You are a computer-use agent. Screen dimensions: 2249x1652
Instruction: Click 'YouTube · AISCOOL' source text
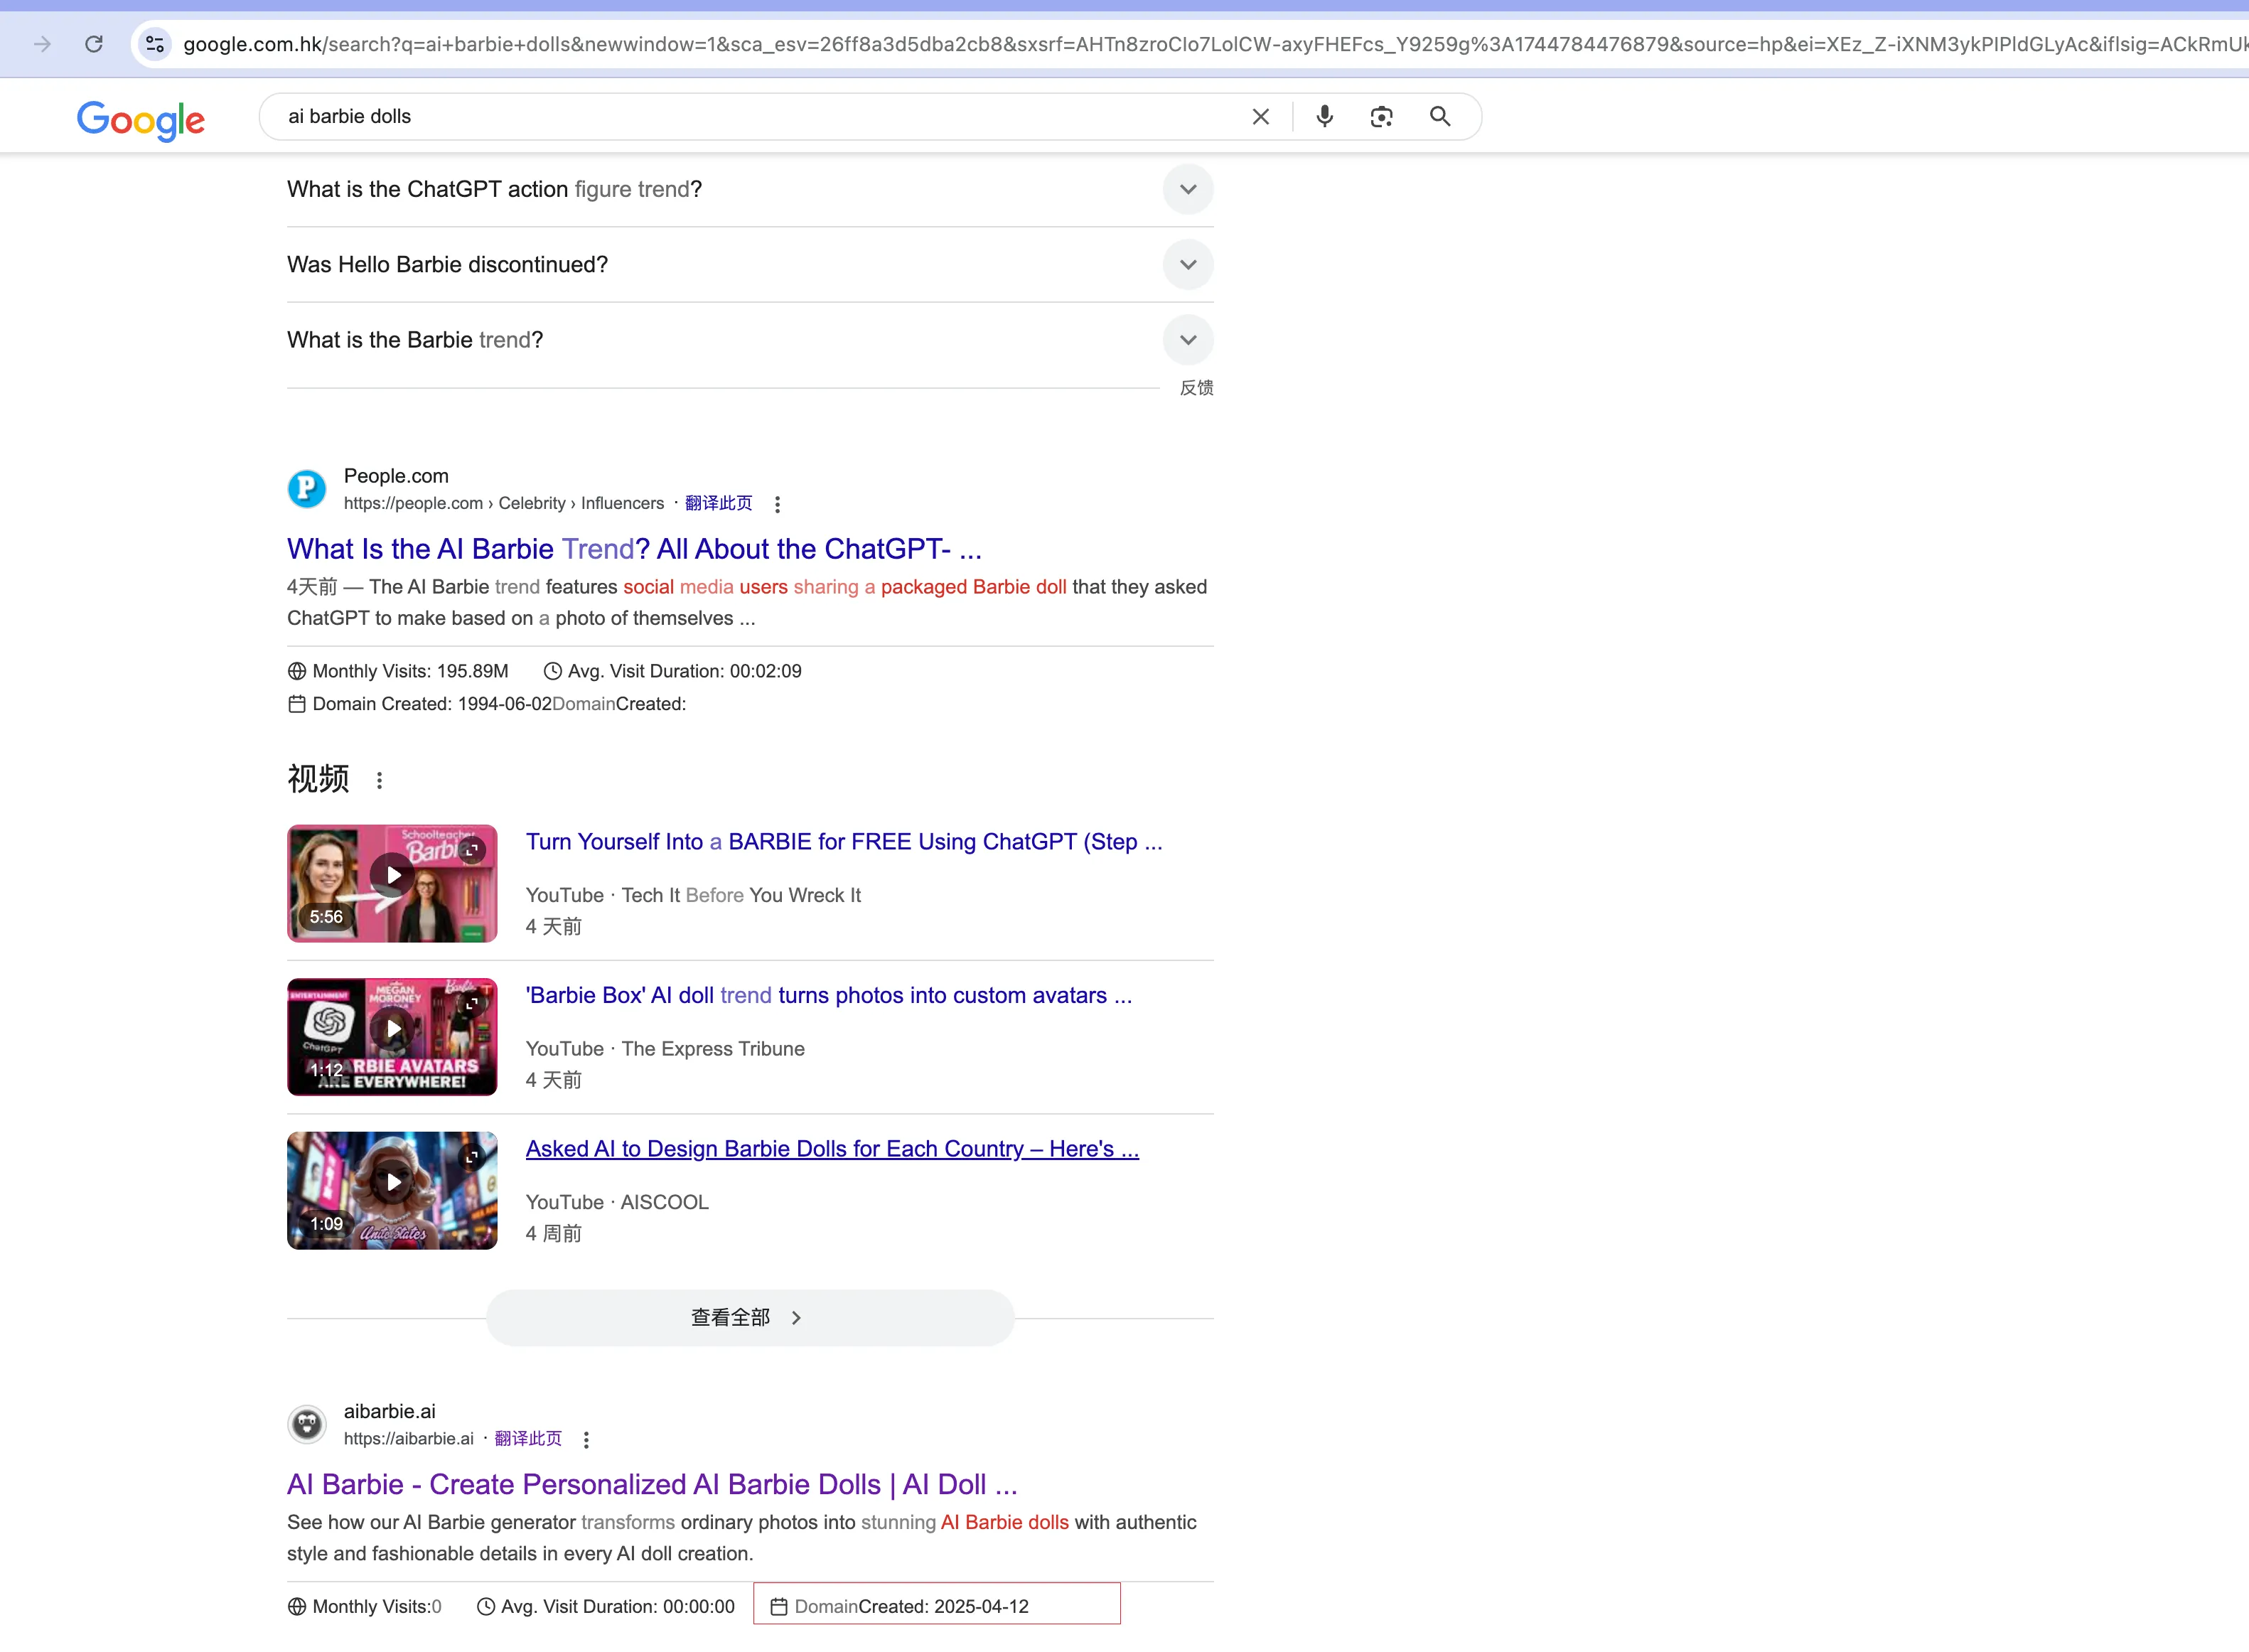tap(617, 1203)
